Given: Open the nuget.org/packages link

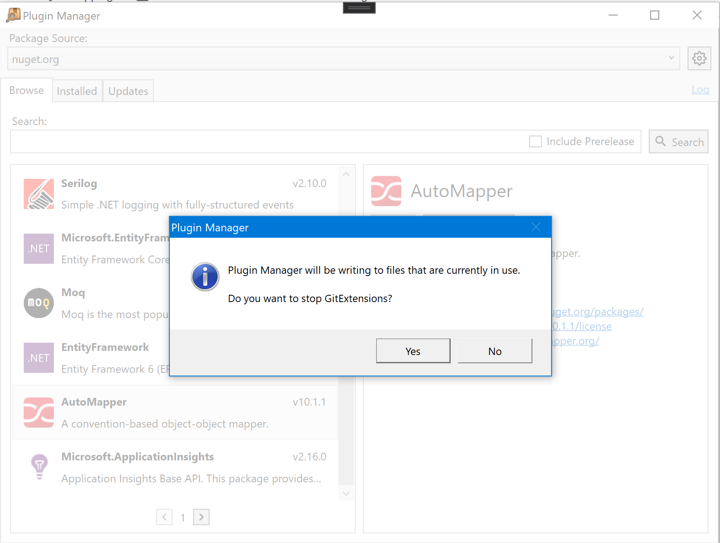Looking at the screenshot, I should point(598,312).
